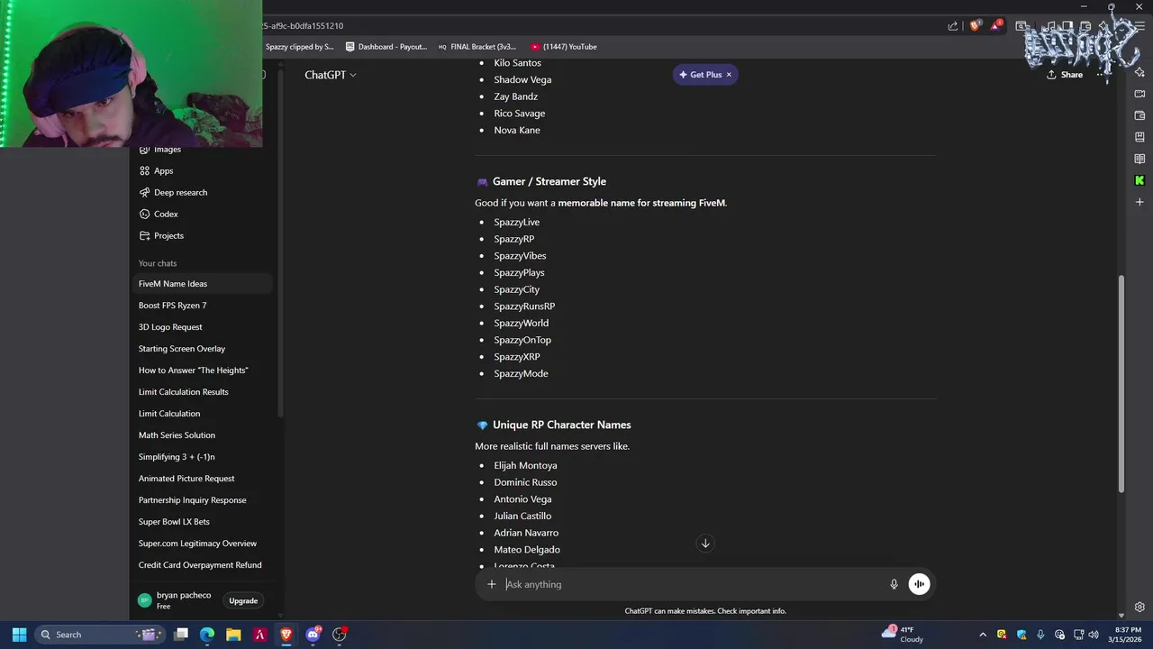Collapse the Your chats section header
The height and width of the screenshot is (649, 1153).
tap(158, 263)
